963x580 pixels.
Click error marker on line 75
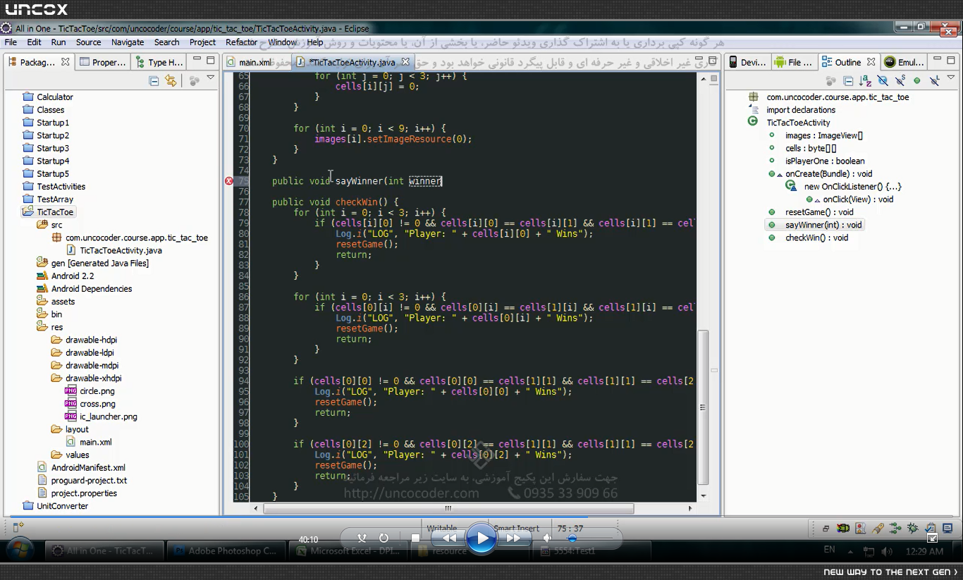point(229,181)
